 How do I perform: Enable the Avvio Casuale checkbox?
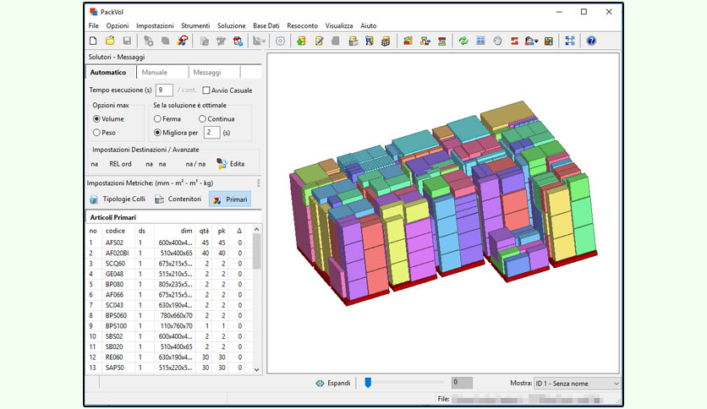pyautogui.click(x=206, y=90)
